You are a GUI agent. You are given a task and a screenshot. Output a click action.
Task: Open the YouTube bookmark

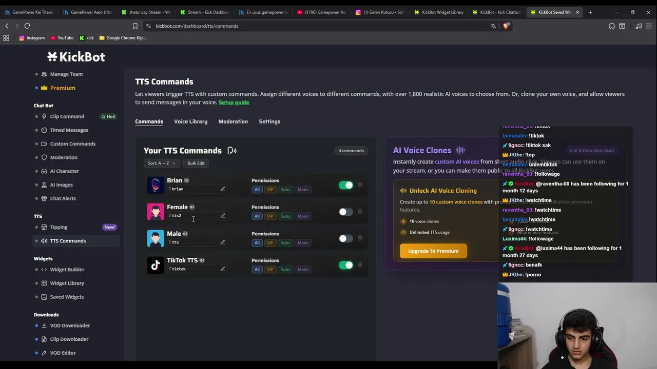click(62, 38)
